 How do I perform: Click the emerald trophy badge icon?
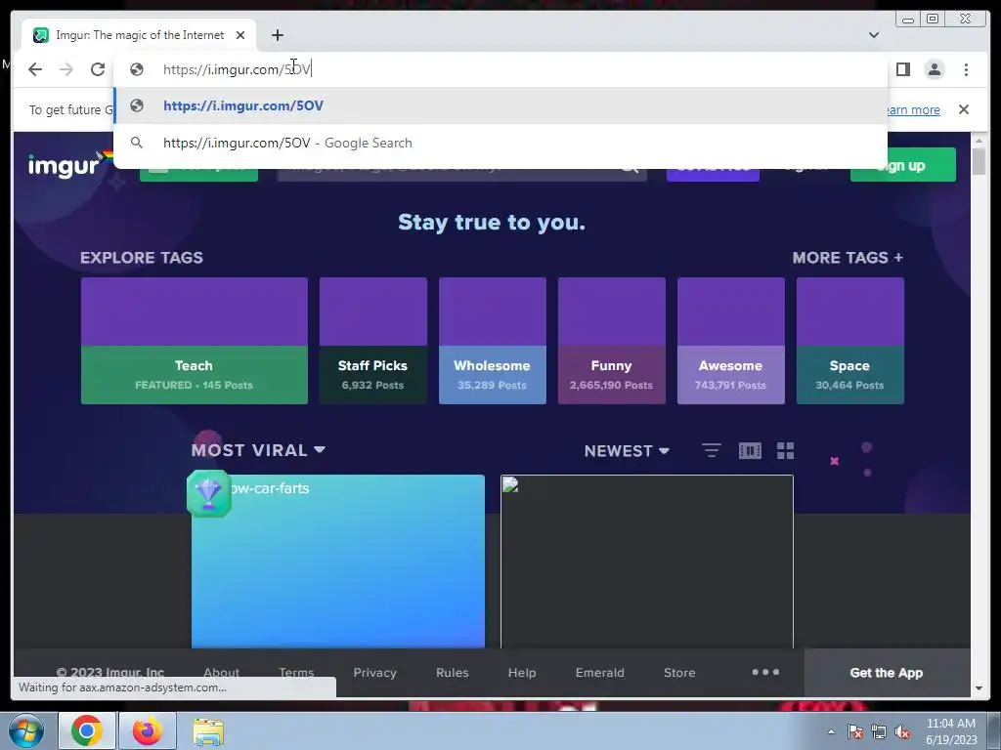(x=209, y=493)
